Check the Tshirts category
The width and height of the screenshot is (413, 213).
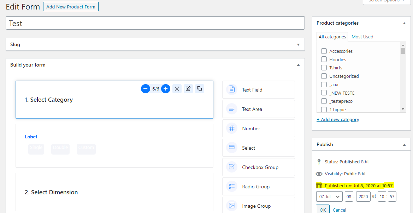[x=324, y=68]
